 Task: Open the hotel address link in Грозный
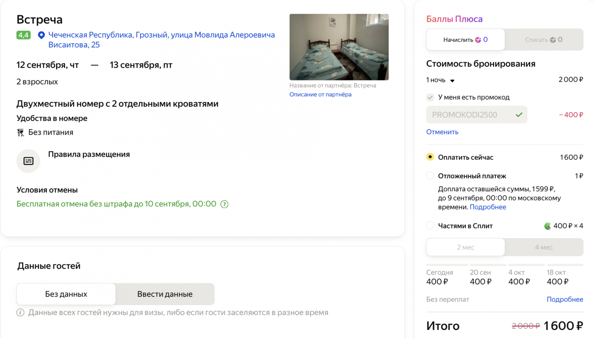(x=161, y=40)
